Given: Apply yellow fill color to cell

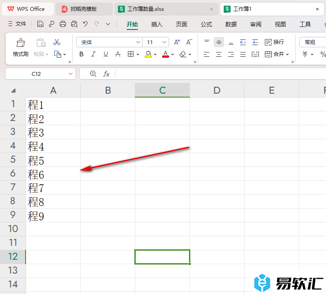Looking at the screenshot, I should click(x=148, y=54).
